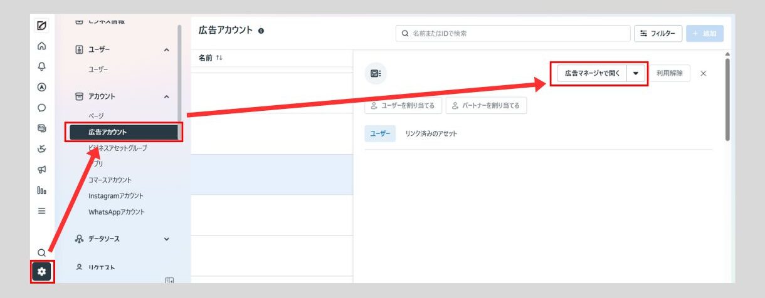The image size is (765, 298).
Task: Collapse the ユーザー section chevron
Action: tap(166, 49)
